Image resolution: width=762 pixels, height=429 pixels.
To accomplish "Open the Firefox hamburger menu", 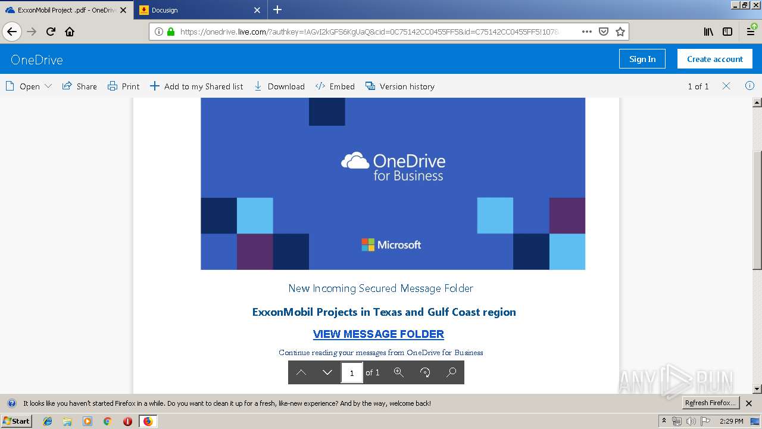I will pyautogui.click(x=751, y=32).
